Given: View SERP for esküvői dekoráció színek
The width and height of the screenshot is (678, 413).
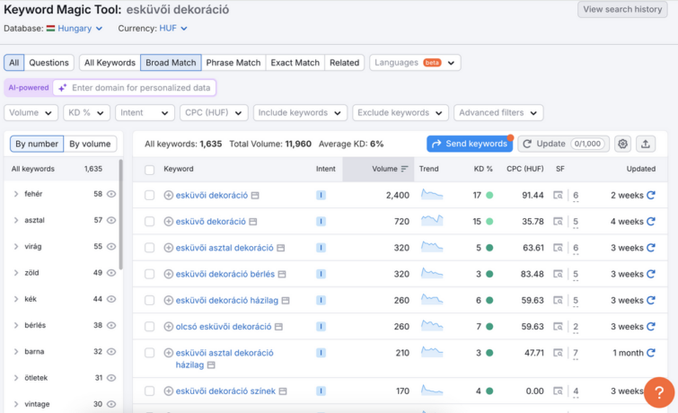Looking at the screenshot, I should tap(559, 391).
